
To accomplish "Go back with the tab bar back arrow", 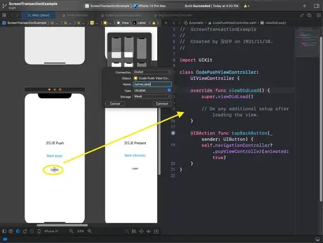I will [x=12, y=15].
